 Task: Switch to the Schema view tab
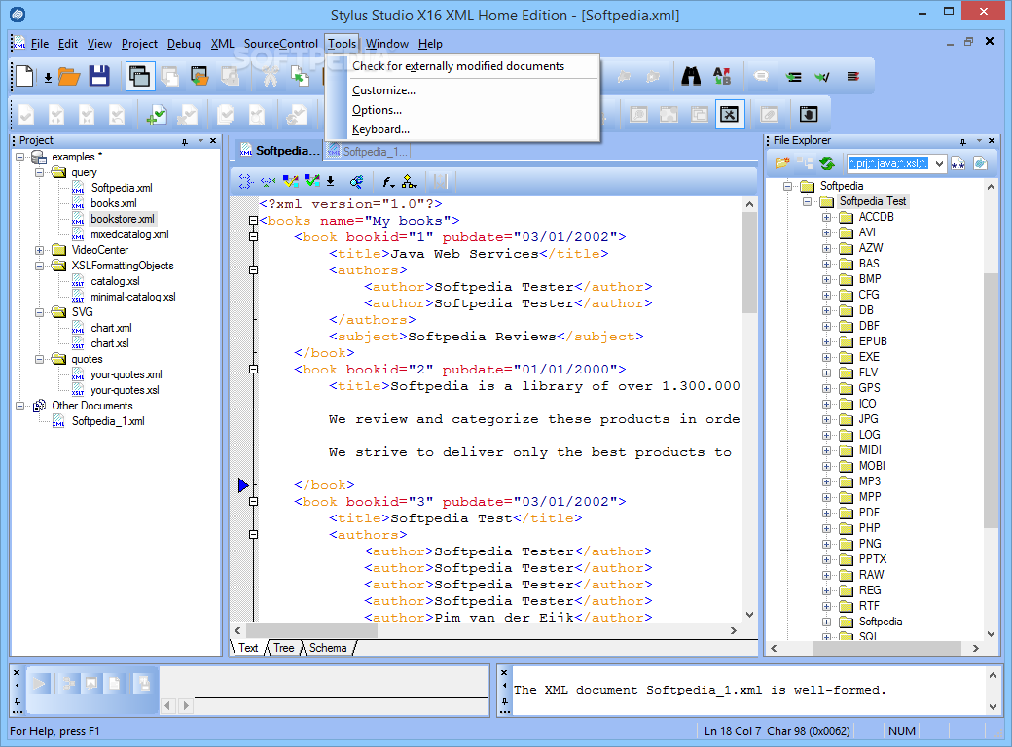[328, 648]
